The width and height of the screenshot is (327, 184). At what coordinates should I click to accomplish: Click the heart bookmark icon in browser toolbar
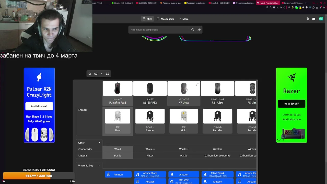[x=284, y=7]
